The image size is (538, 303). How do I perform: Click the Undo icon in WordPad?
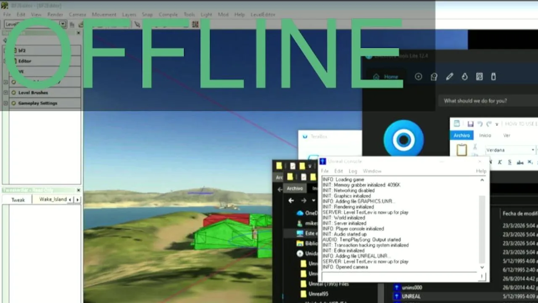click(x=480, y=124)
